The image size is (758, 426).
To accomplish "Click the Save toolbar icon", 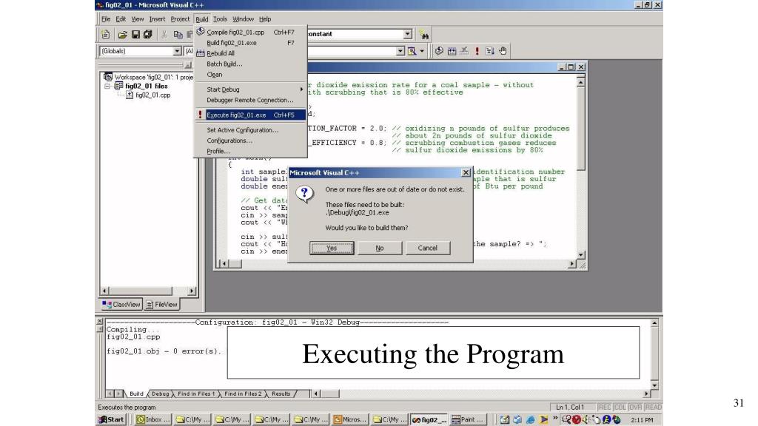I will pos(135,34).
